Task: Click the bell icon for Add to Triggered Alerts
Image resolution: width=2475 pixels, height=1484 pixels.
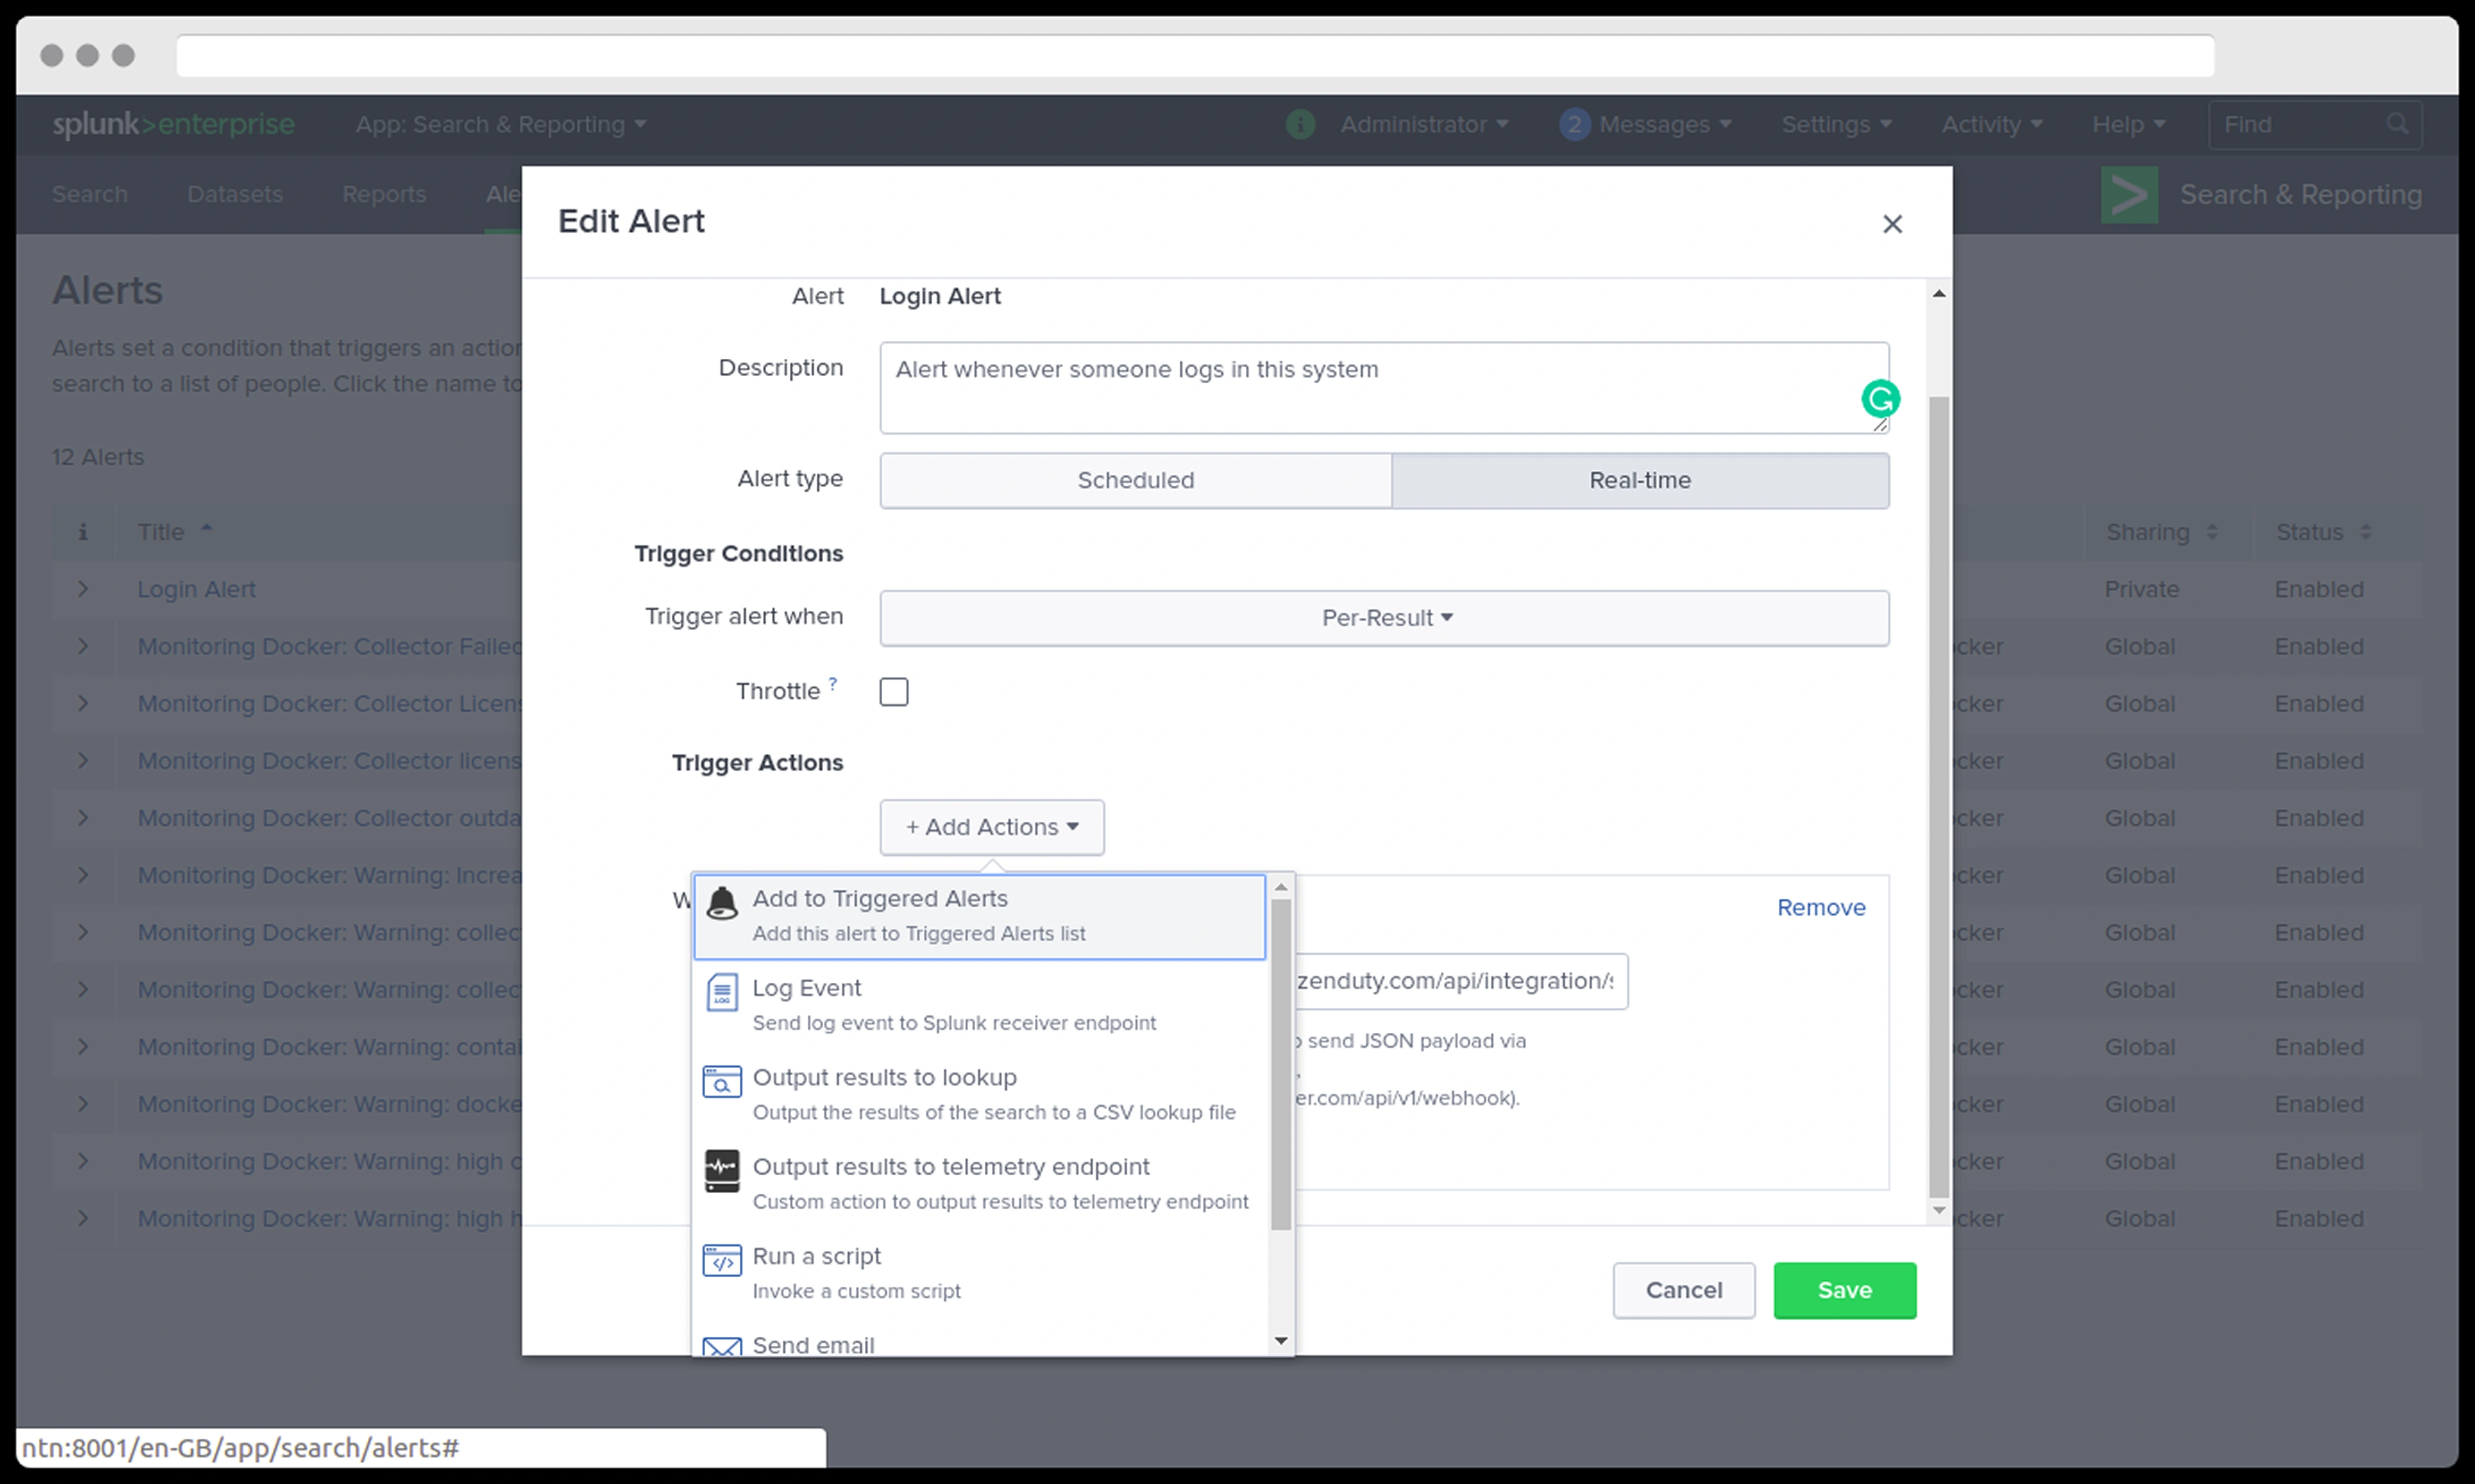Action: (x=722, y=903)
